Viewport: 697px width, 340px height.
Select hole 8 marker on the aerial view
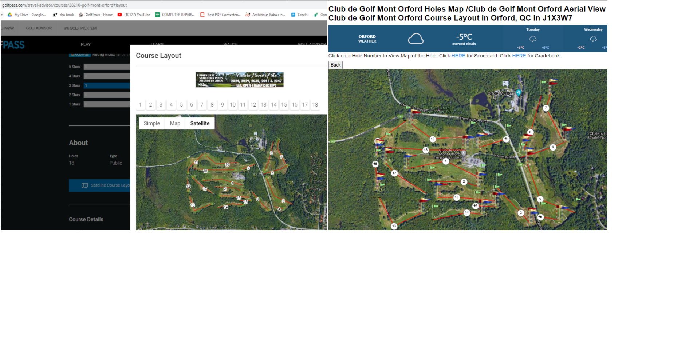[x=530, y=132]
